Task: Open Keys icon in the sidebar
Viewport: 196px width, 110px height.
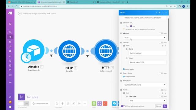Action: pyautogui.click(x=10, y=56)
